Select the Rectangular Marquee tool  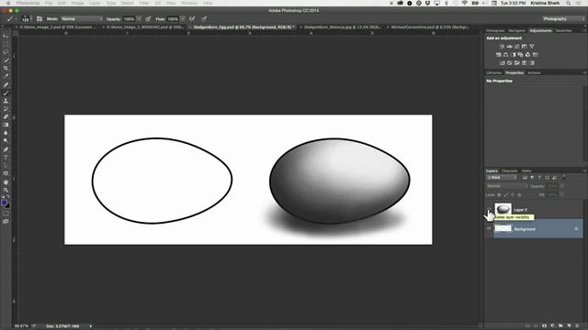point(6,44)
